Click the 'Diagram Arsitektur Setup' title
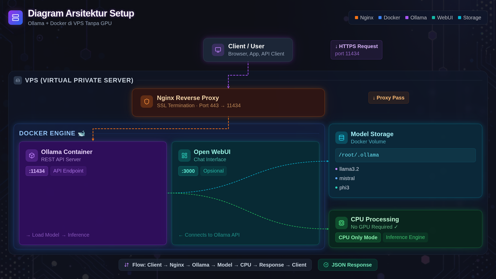The image size is (496, 279). pos(81,13)
